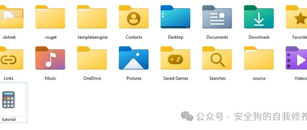Select the Documents folder icon
The image size is (307, 130).
click(217, 17)
